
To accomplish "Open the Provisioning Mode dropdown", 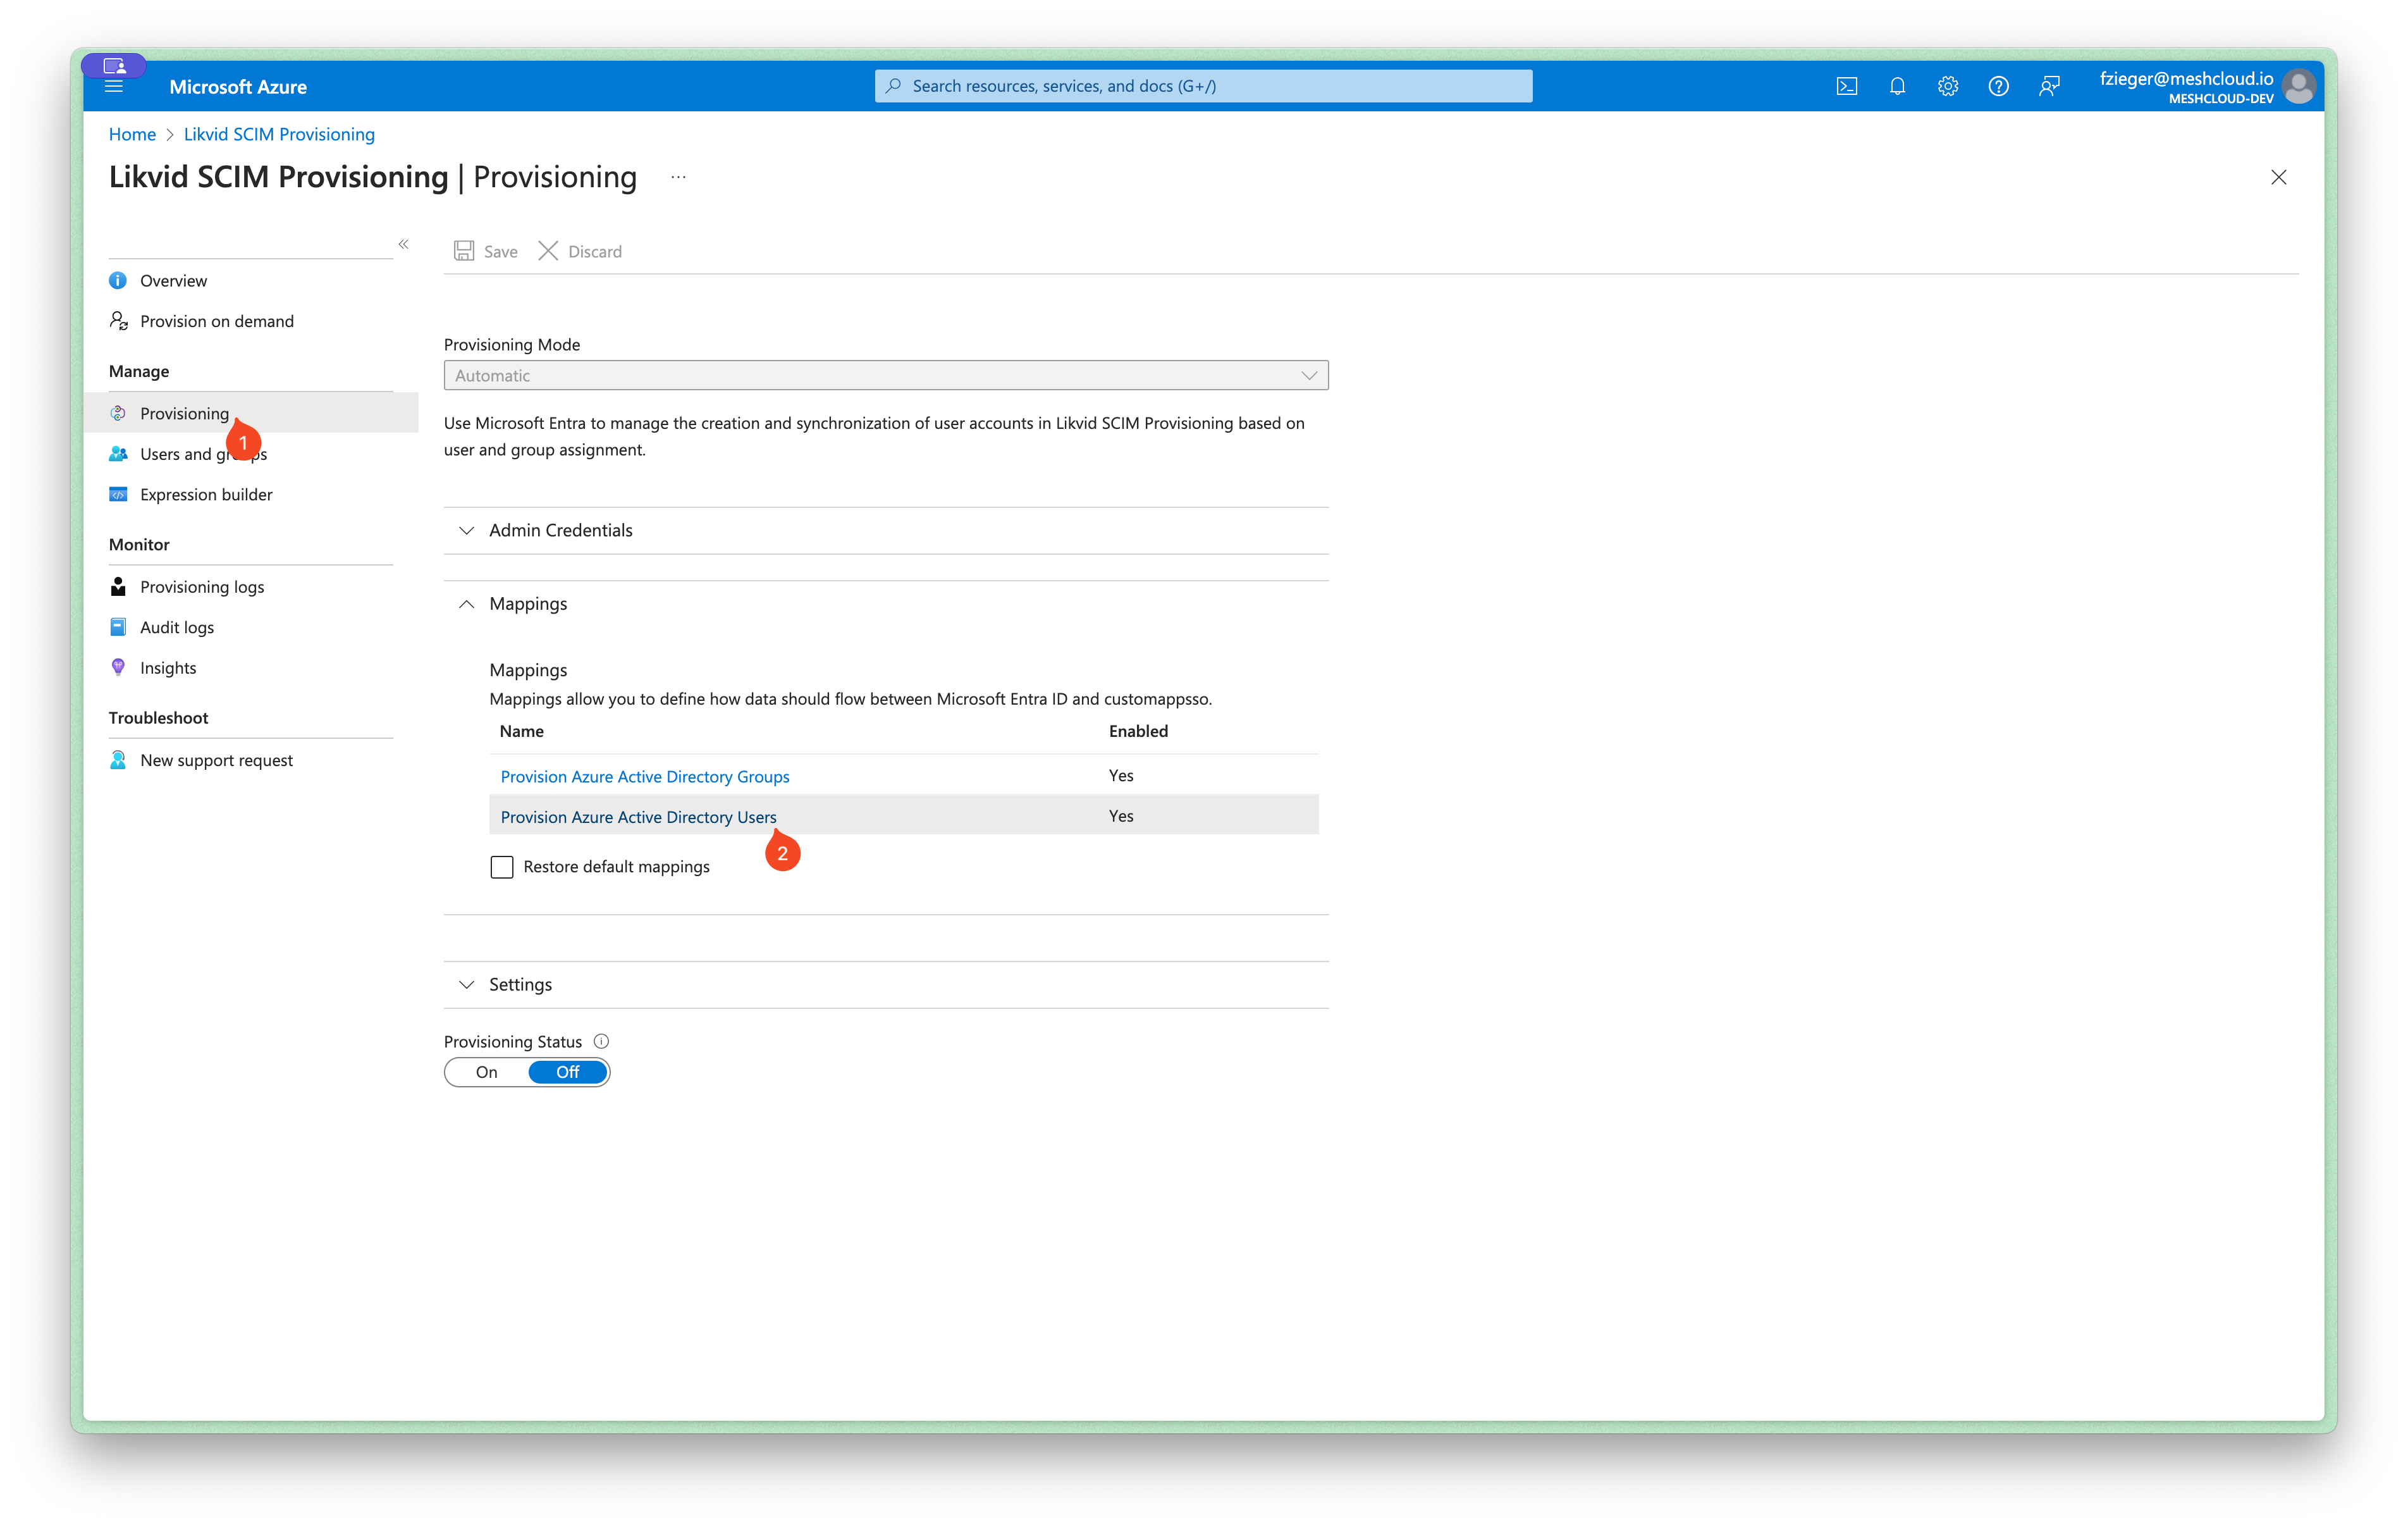I will [x=885, y=375].
